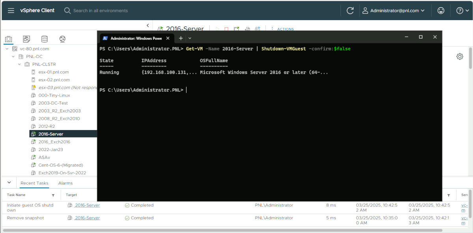This screenshot has height=233, width=473.
Task: Click the PowerShell command prompt line
Action: [143, 90]
